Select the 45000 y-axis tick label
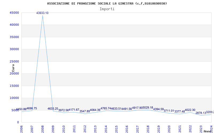 14,13
